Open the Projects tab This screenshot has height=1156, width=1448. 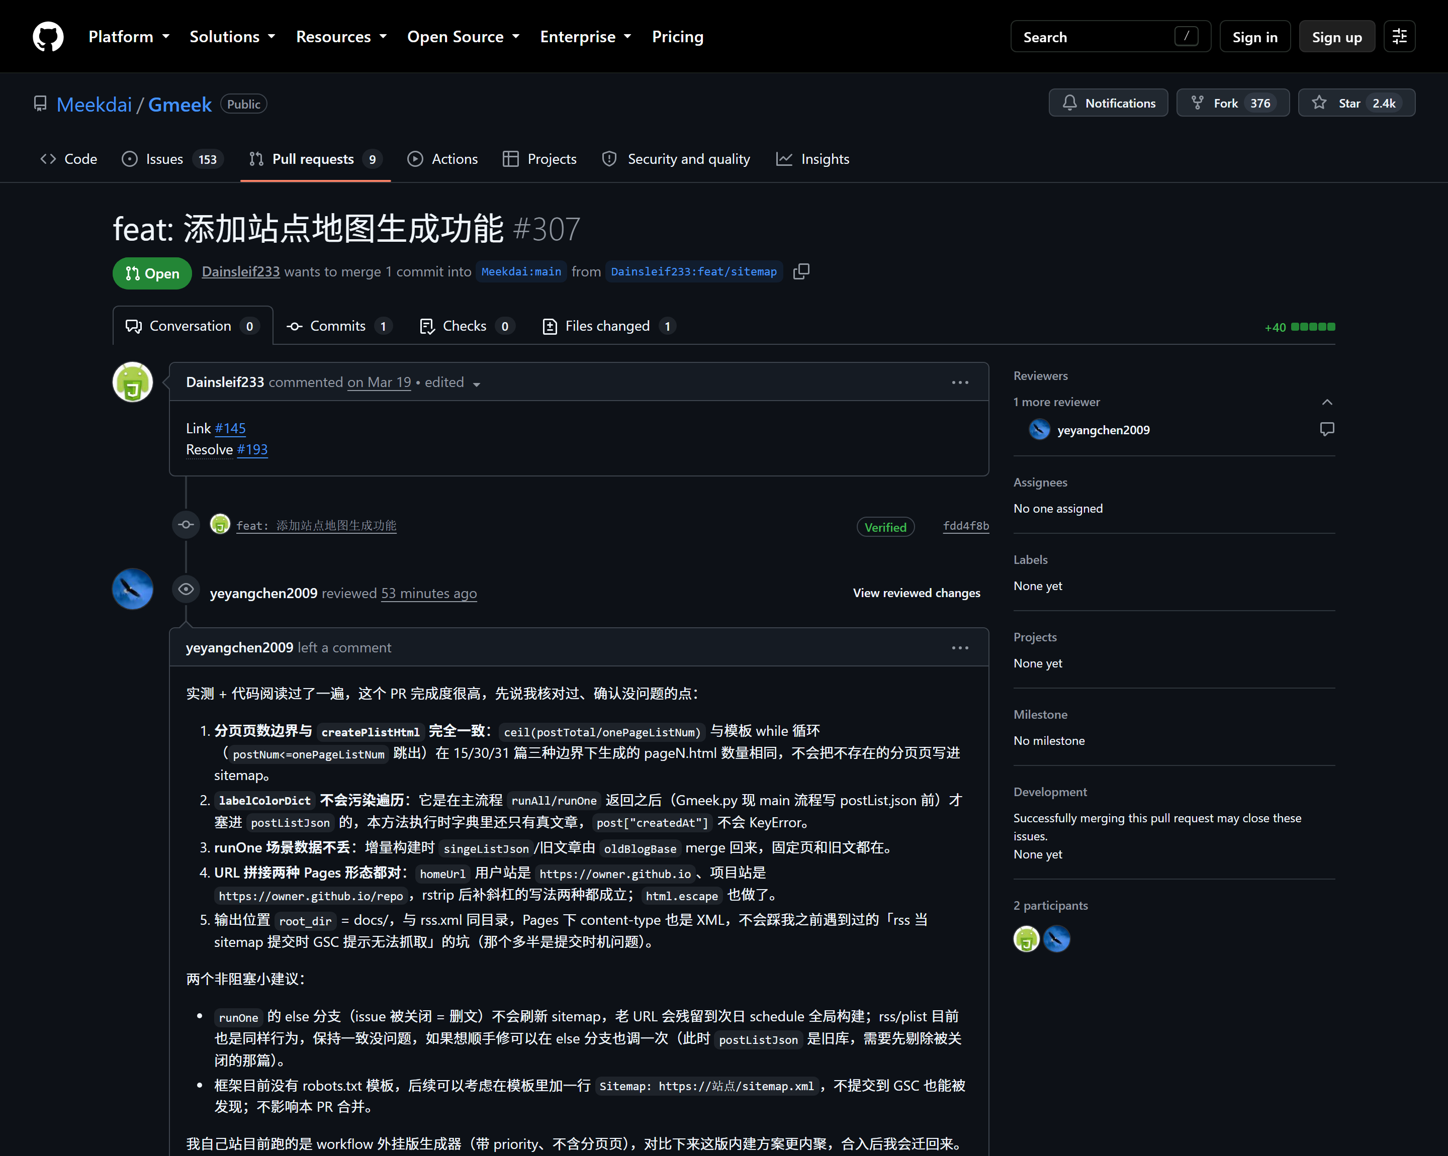(539, 159)
